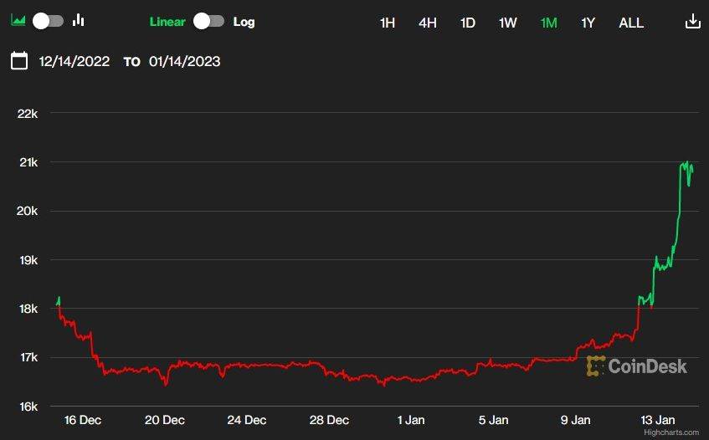709x440 pixels.
Task: Switch to the 1H time range
Action: 388,23
